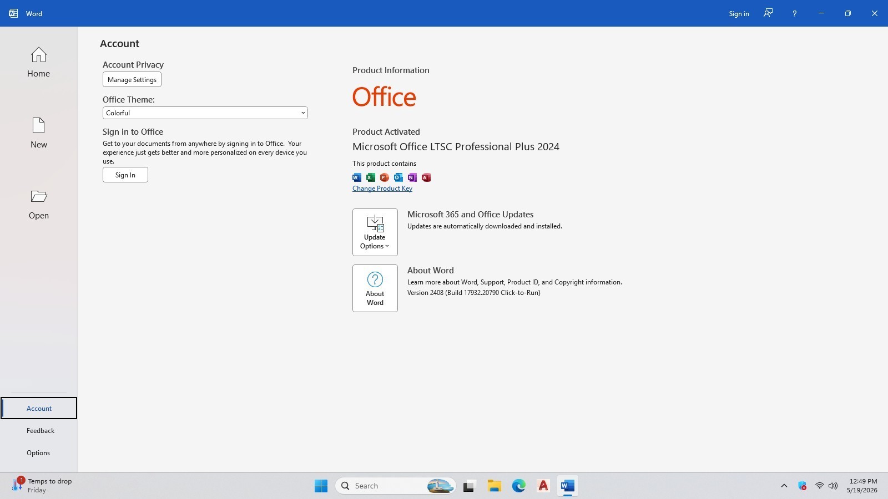Open Microsoft Edge from the taskbar
This screenshot has height=499, width=888.
pyautogui.click(x=518, y=486)
